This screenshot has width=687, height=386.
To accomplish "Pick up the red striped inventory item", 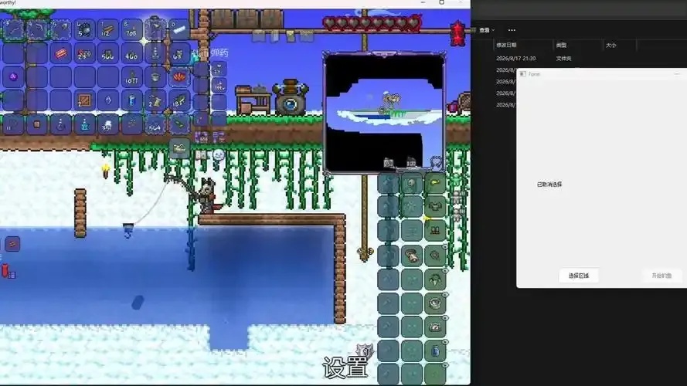I will (x=60, y=54).
